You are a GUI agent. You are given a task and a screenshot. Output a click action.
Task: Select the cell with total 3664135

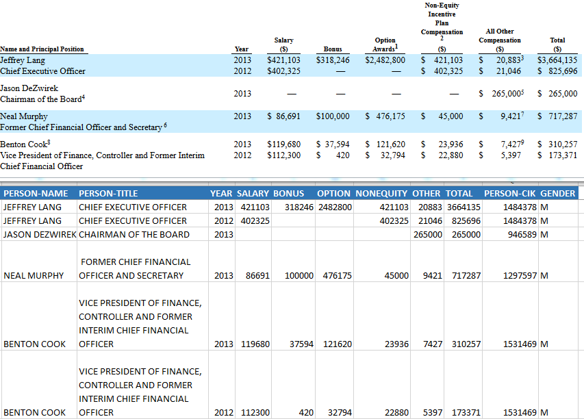(x=464, y=207)
